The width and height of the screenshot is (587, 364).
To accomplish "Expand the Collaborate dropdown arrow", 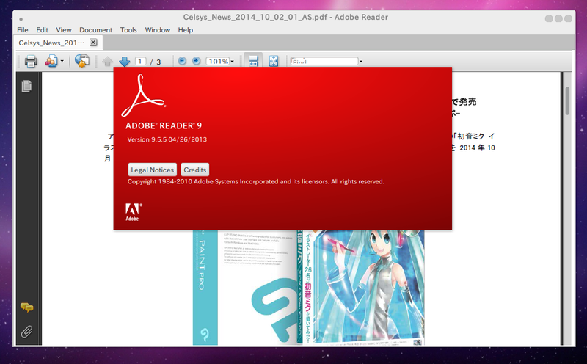I will click(62, 61).
